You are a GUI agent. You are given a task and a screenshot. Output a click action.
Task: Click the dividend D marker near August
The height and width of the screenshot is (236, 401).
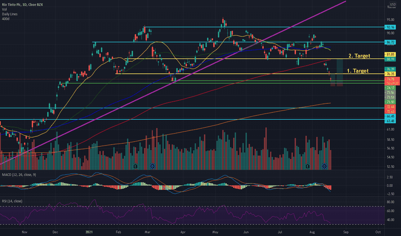pos(324,166)
